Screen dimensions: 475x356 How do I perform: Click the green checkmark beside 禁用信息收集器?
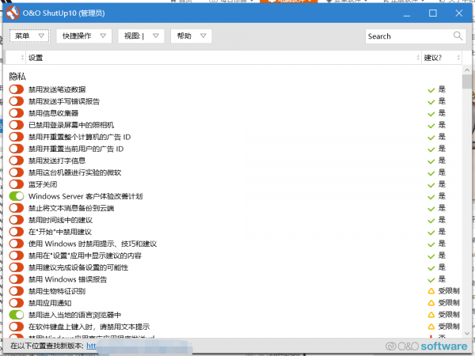pos(431,113)
